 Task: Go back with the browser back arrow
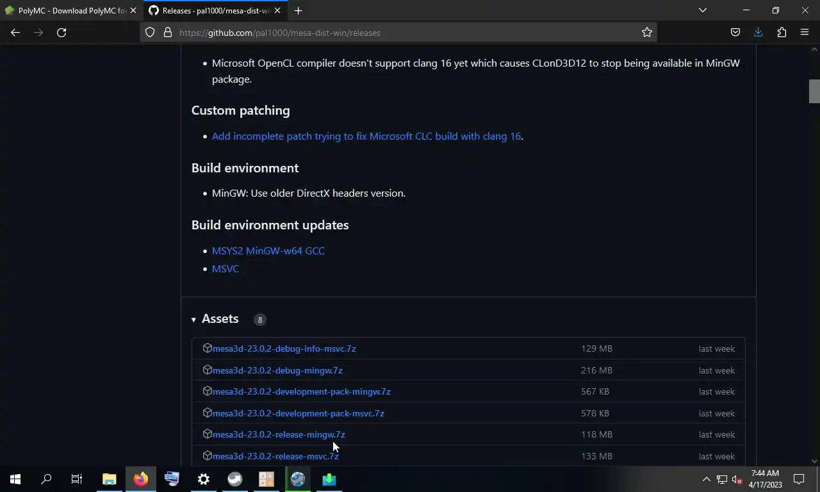click(15, 33)
